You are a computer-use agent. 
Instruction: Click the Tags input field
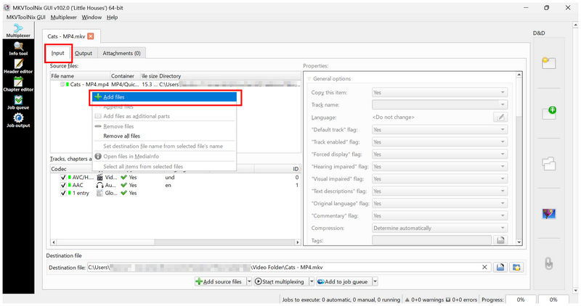(432, 241)
